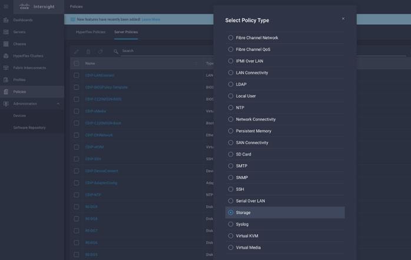
Task: Select the Fibre Channel Network radio button
Action: coord(230,38)
